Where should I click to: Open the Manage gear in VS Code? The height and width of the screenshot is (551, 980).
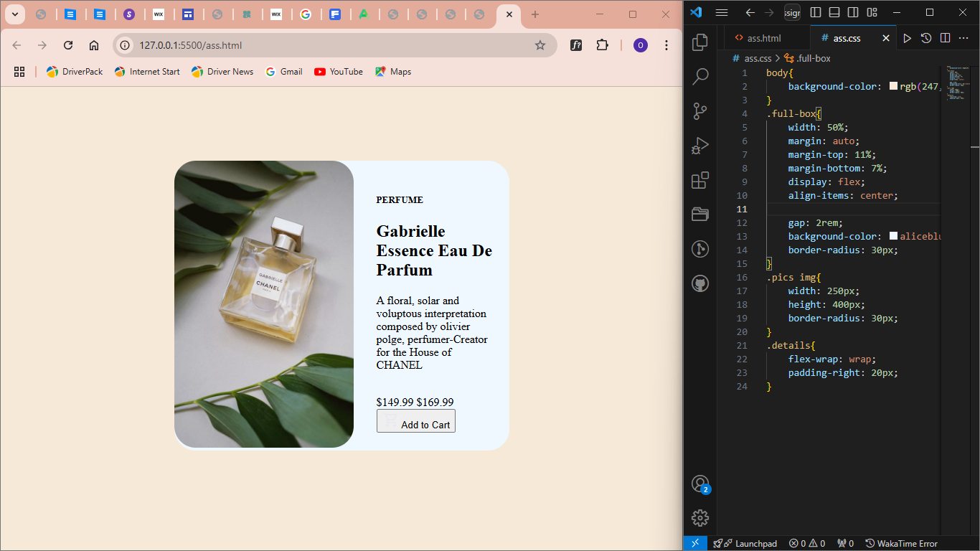click(700, 518)
